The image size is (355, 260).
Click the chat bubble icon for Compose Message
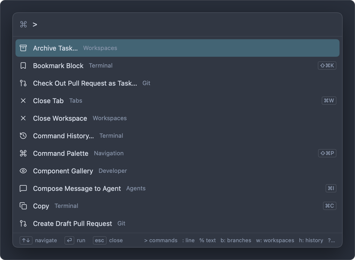(23, 188)
